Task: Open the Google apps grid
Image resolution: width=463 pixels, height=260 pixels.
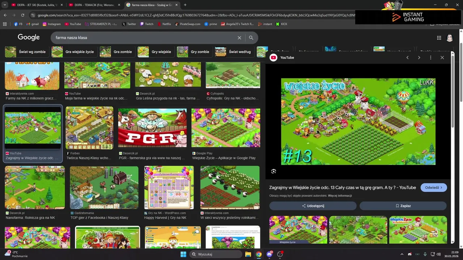Action: pos(439,38)
